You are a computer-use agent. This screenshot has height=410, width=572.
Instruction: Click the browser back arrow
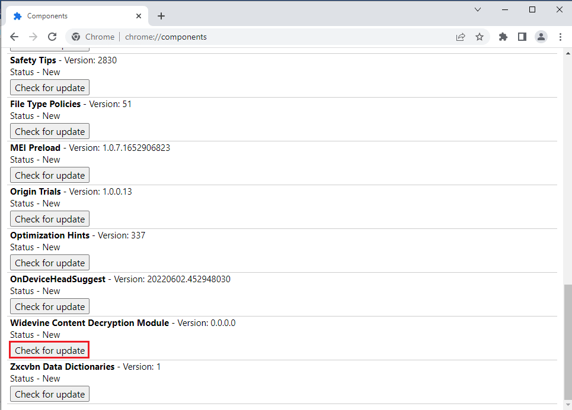tap(14, 37)
